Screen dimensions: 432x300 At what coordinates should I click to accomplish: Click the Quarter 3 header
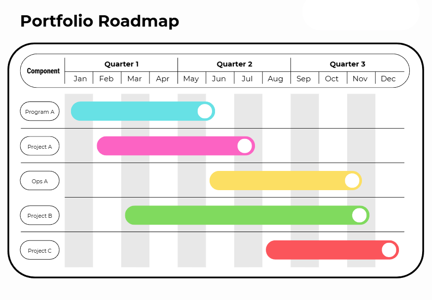tap(347, 64)
